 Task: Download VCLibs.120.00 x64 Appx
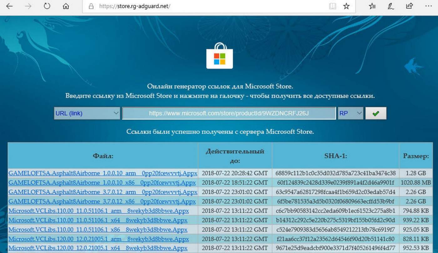98,248
